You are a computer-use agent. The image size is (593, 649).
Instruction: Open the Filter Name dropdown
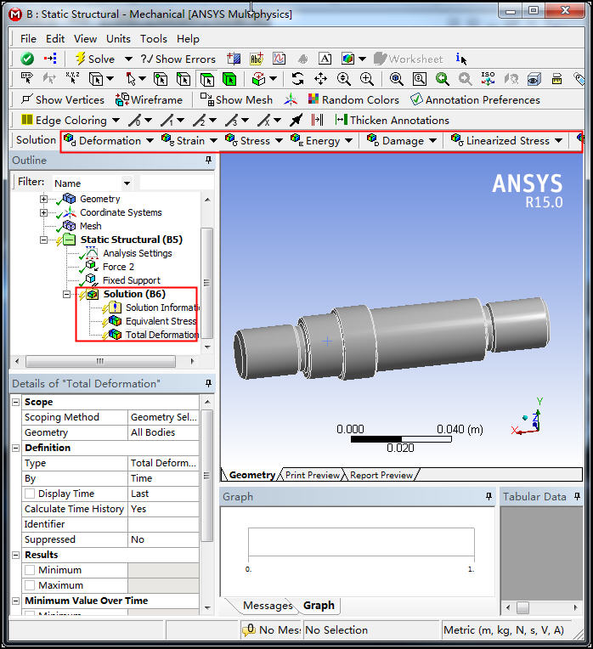point(127,183)
